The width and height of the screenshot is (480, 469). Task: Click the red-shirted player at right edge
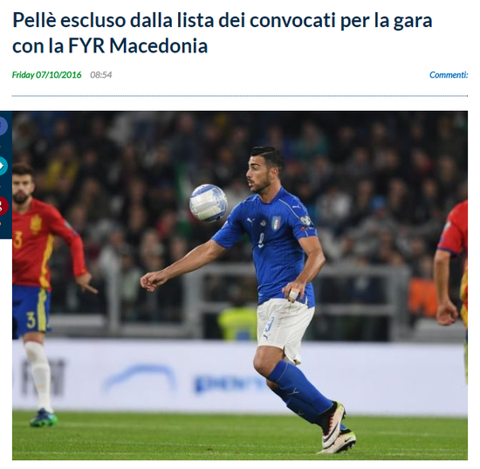(451, 276)
